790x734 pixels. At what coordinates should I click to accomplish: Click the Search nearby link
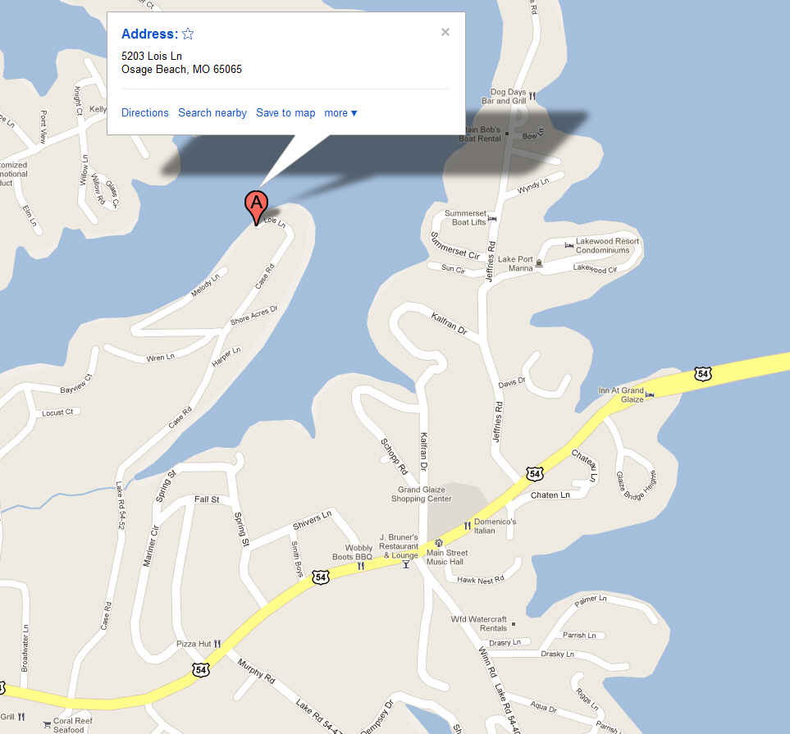212,113
